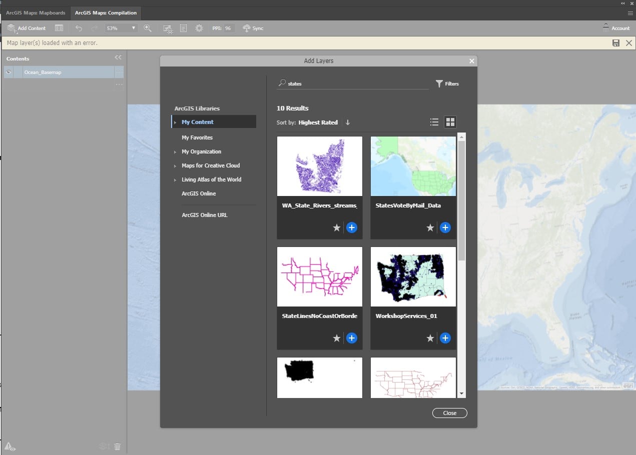Click the Sync cloud button

click(253, 28)
